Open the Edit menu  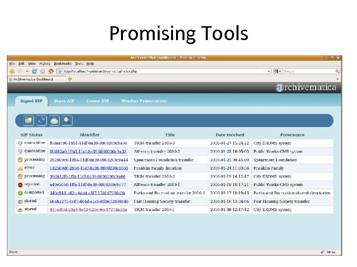(x=21, y=64)
